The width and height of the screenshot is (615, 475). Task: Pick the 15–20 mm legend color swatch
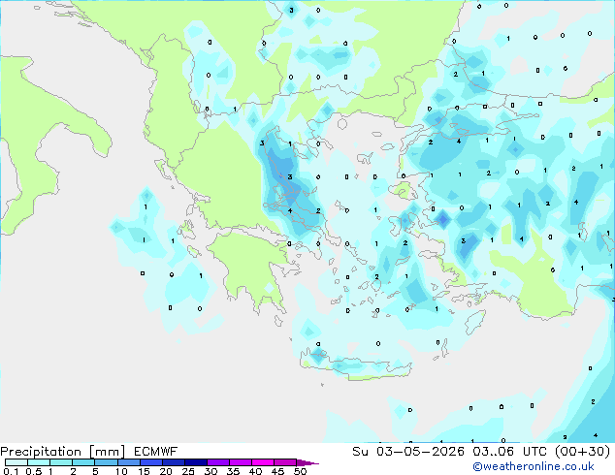tap(151, 462)
